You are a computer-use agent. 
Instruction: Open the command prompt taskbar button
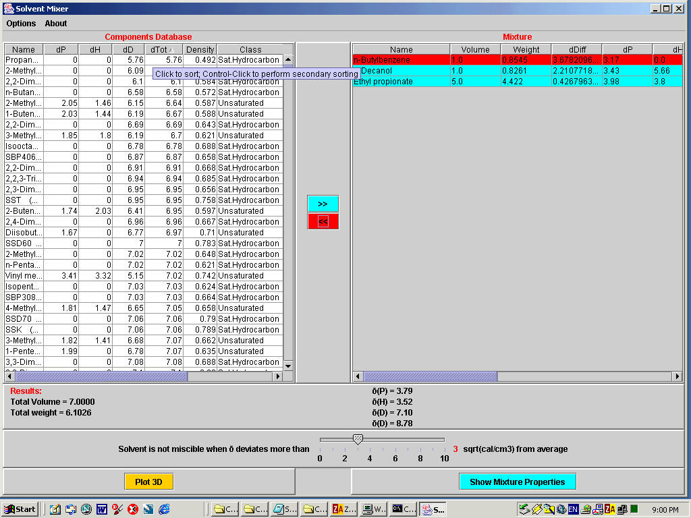coord(404,509)
